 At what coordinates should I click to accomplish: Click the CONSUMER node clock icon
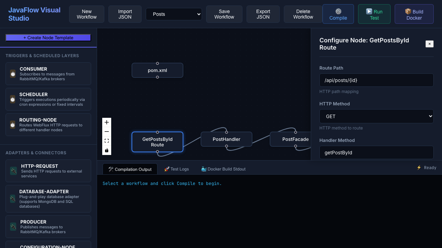click(13, 74)
